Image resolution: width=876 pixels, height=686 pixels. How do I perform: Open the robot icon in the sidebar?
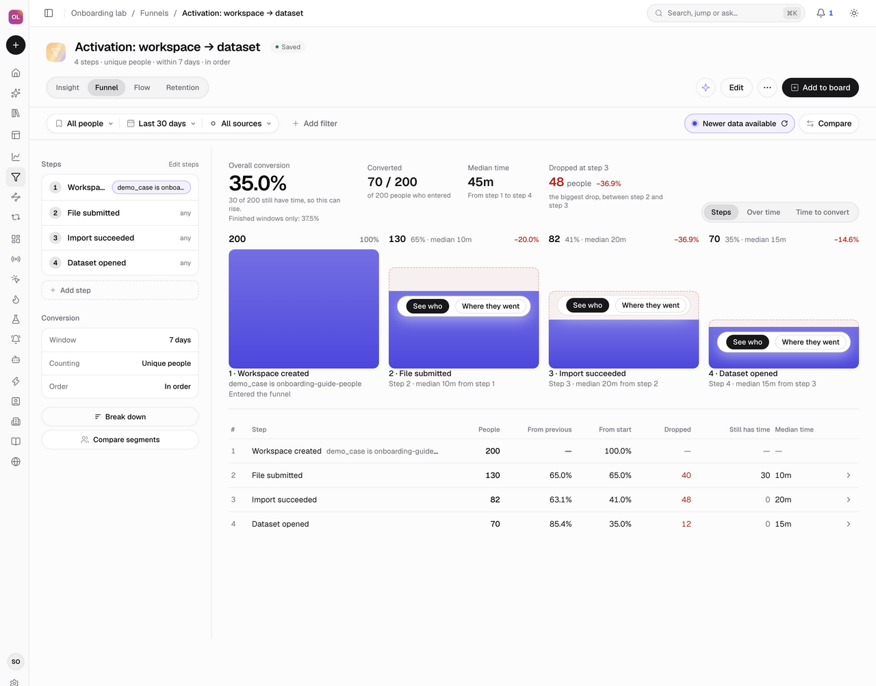(x=16, y=360)
